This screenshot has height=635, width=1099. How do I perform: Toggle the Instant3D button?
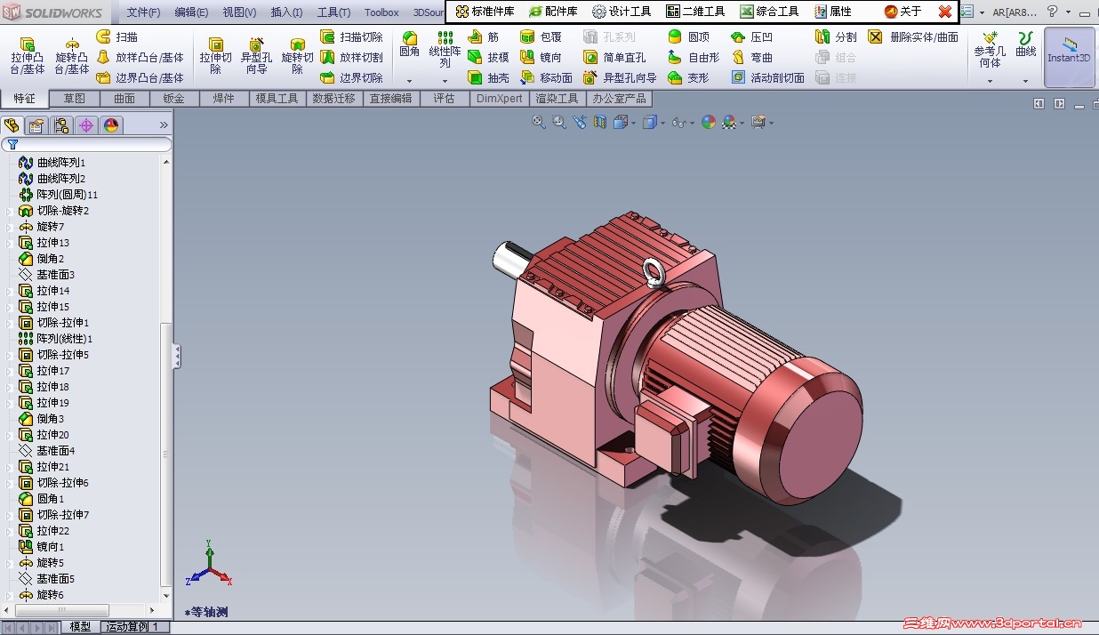click(x=1069, y=57)
